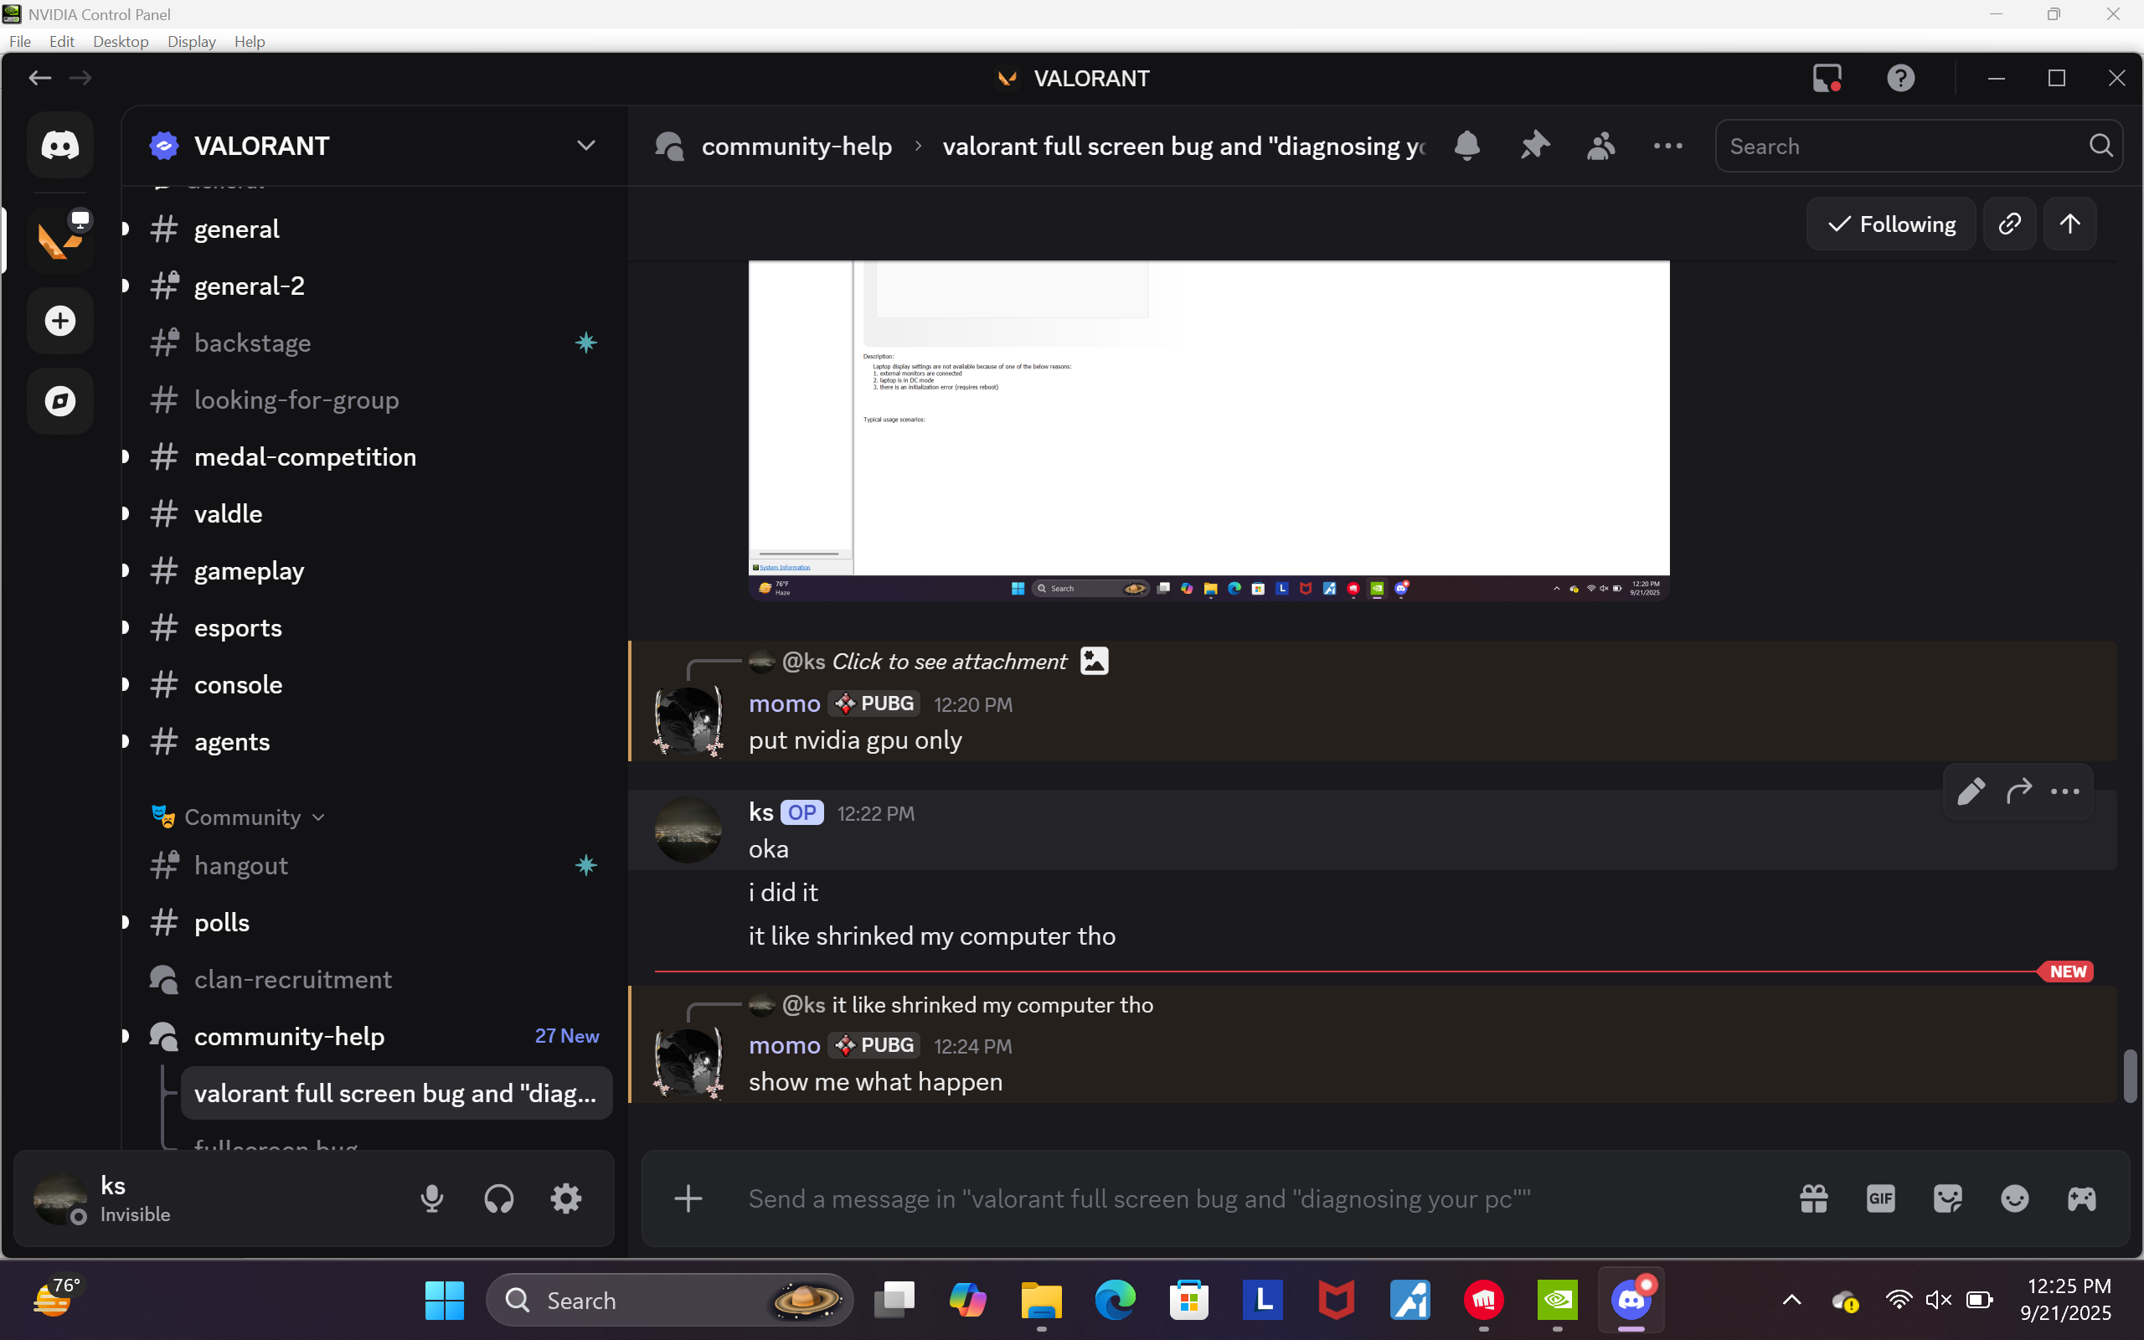
Task: Show the member list icon
Action: 1600,146
